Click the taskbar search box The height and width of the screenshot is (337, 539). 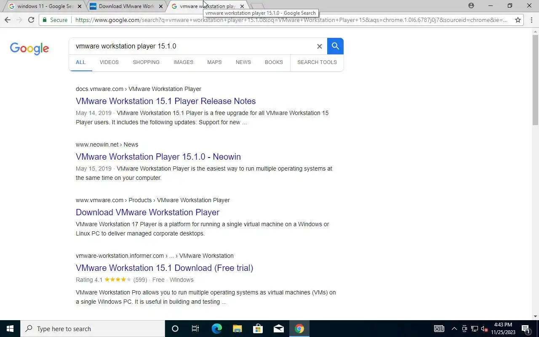point(93,329)
